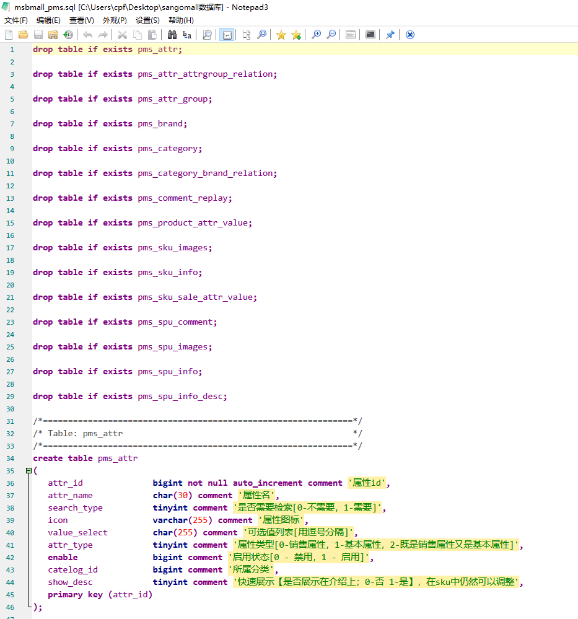Click the Save file floppy icon
Screen dimensions: 578x619
pos(38,35)
